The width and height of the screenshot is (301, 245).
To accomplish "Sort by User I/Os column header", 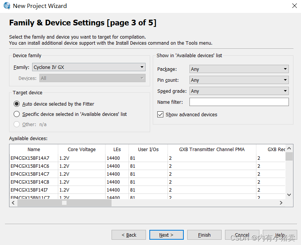I will click(x=148, y=150).
